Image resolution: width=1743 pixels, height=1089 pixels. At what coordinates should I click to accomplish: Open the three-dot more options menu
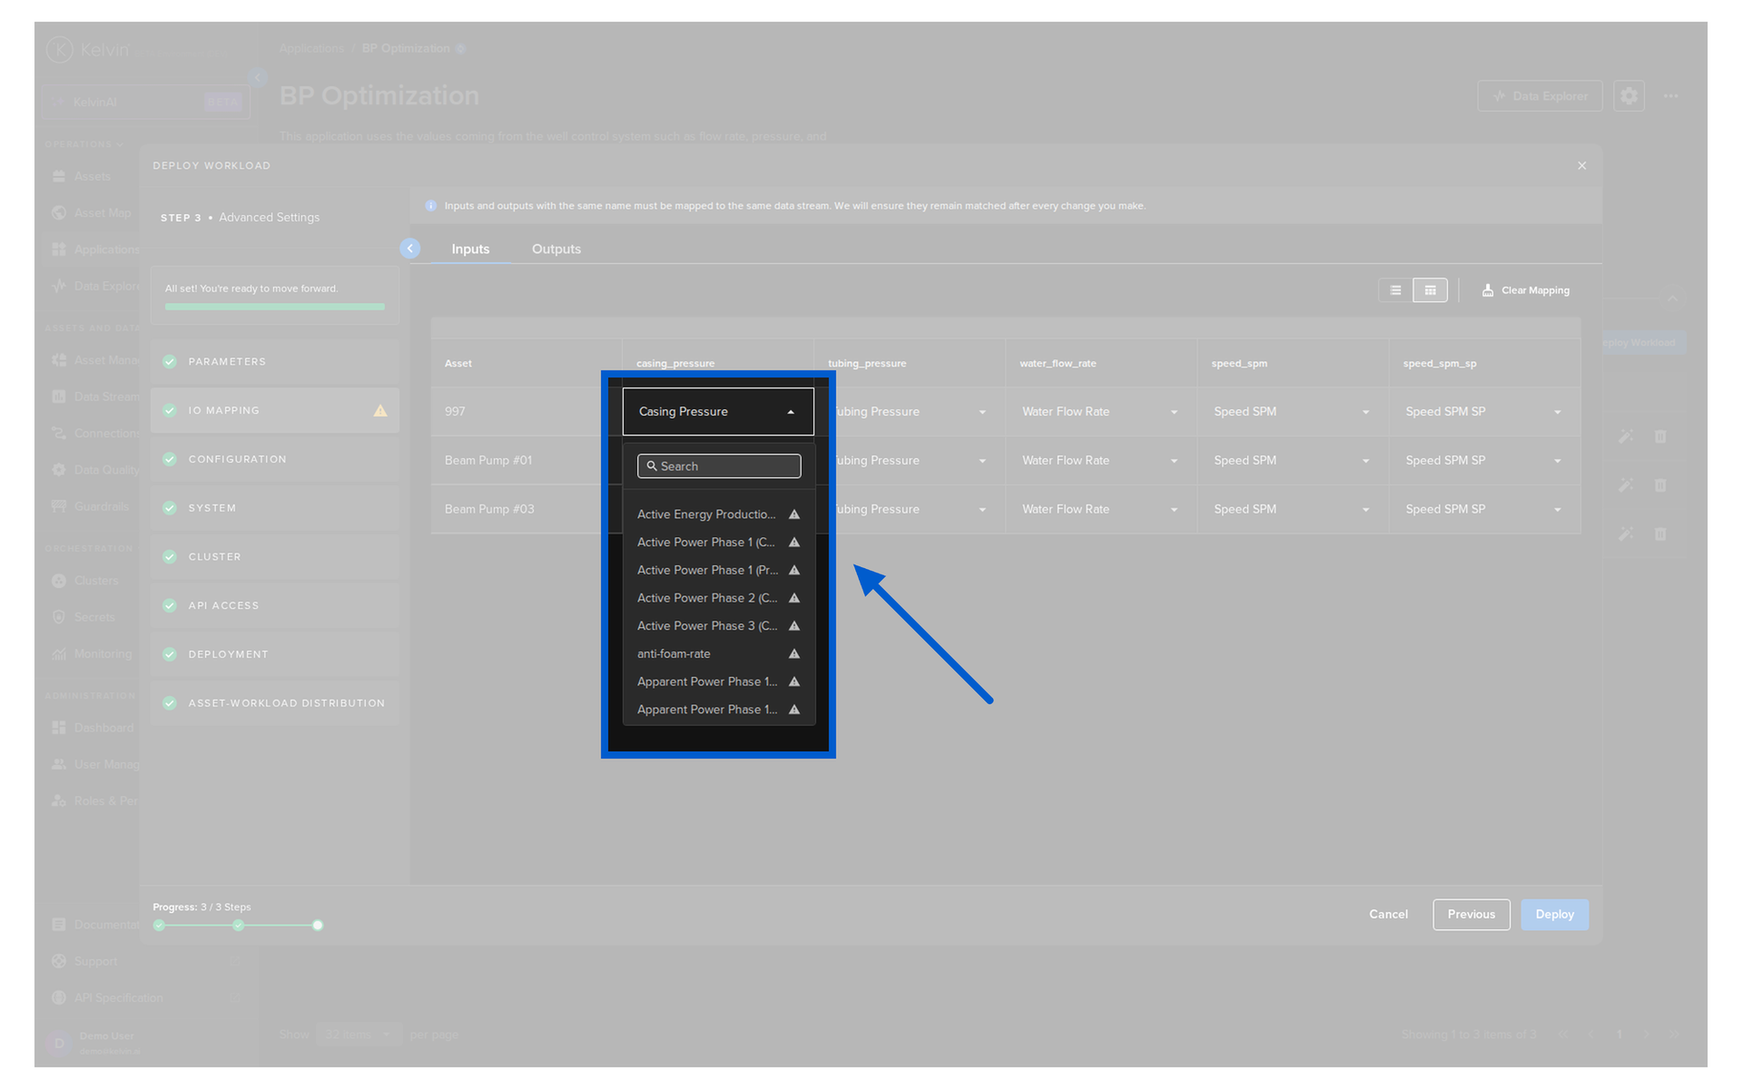click(x=1670, y=96)
